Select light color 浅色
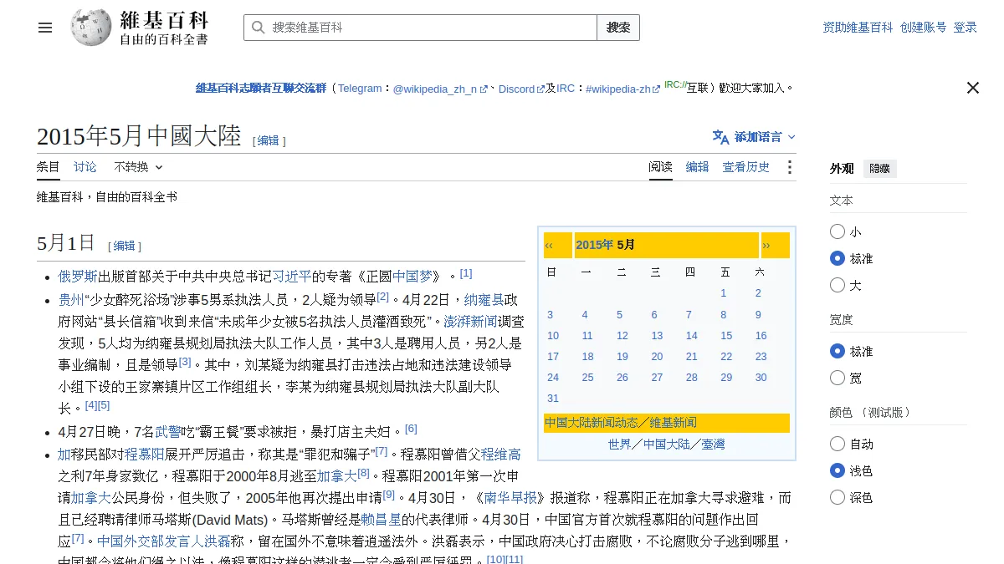Image resolution: width=1004 pixels, height=564 pixels. click(838, 470)
